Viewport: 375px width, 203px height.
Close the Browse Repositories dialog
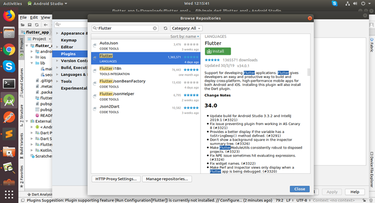point(300,189)
